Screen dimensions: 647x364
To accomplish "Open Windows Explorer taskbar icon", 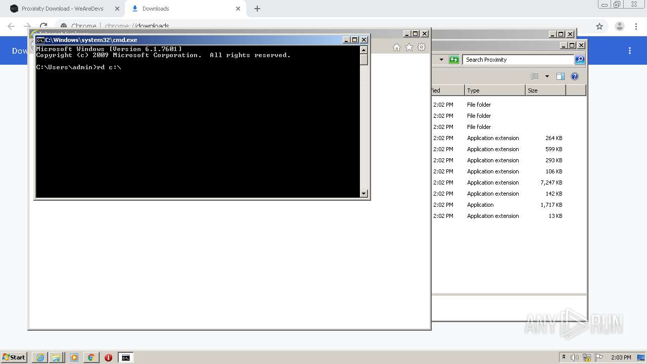I will (x=56, y=357).
